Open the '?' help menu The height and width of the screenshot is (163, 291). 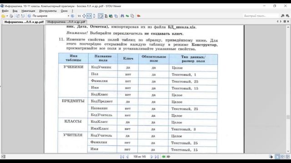tap(72, 11)
